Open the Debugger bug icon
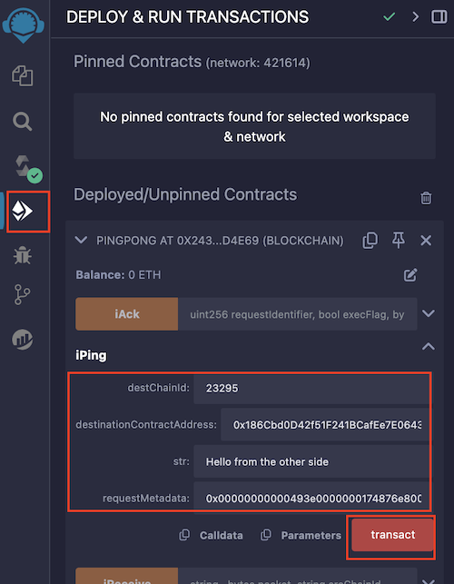This screenshot has width=454, height=584. [x=23, y=255]
